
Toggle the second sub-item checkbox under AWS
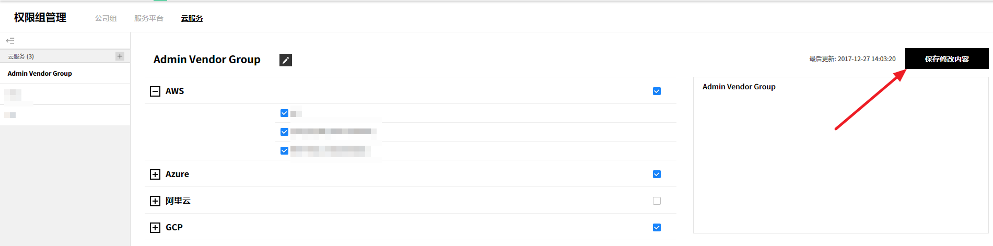point(284,132)
